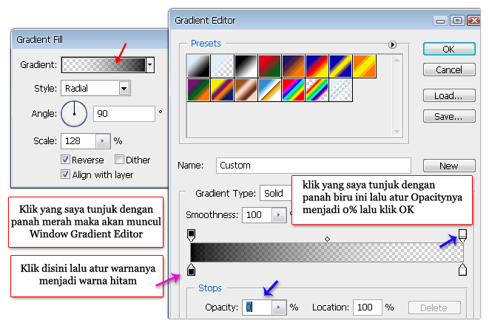Select the transparent rainbow gradient preset

point(317,89)
